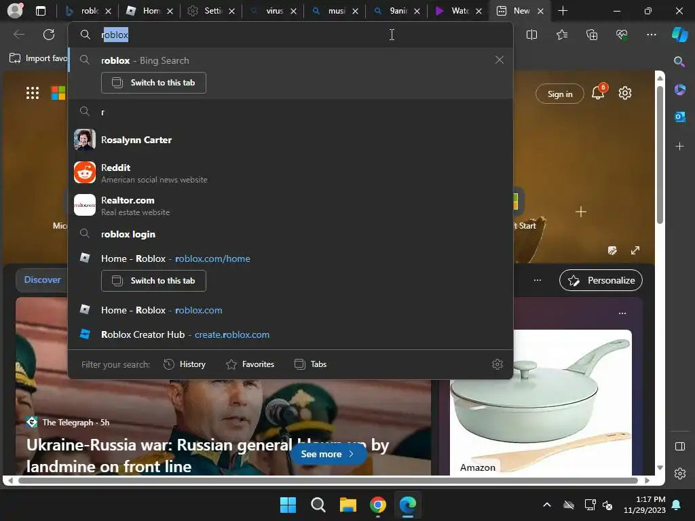Select the Rosalynn Carter suggestion

point(290,140)
